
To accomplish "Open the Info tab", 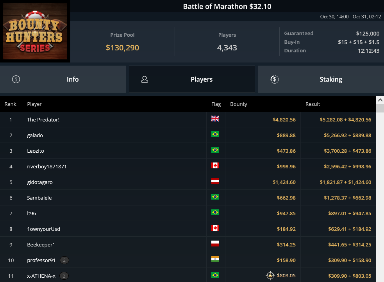I will pos(63,79).
